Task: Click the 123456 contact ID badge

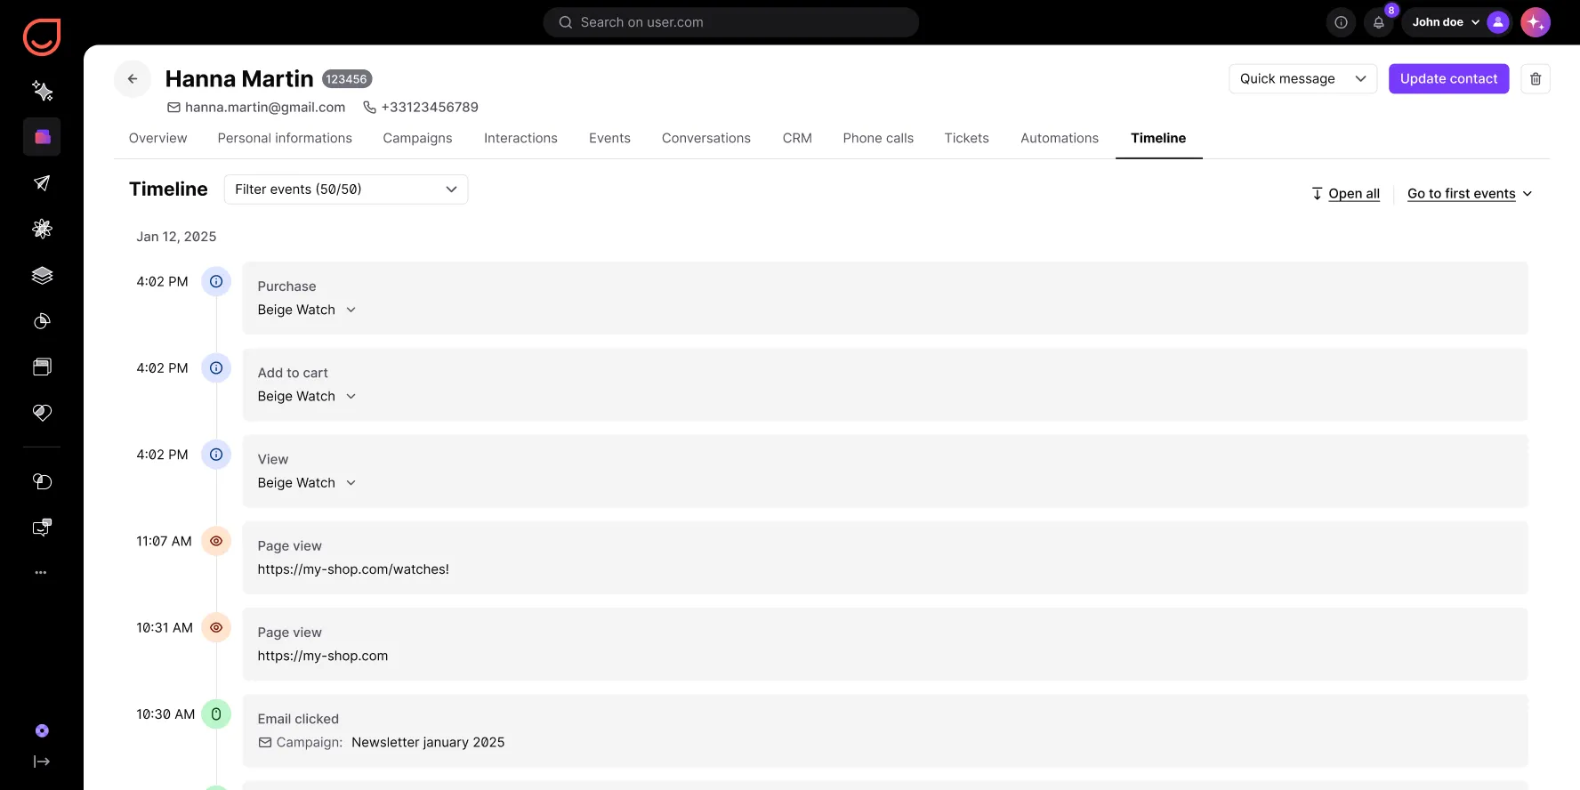Action: pos(346,79)
